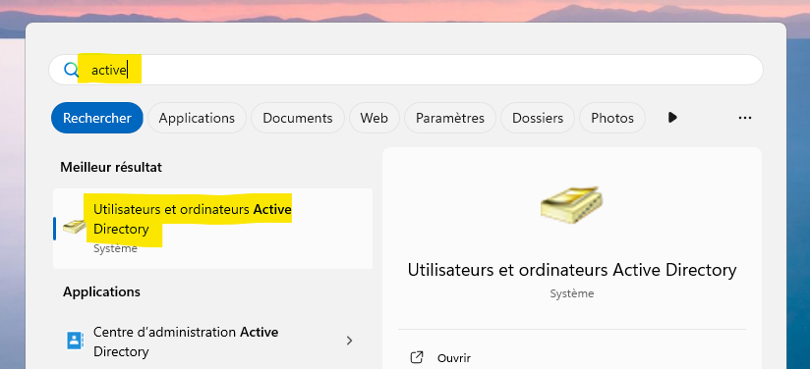Click the open-external icon next to Ouvrir

click(x=417, y=357)
